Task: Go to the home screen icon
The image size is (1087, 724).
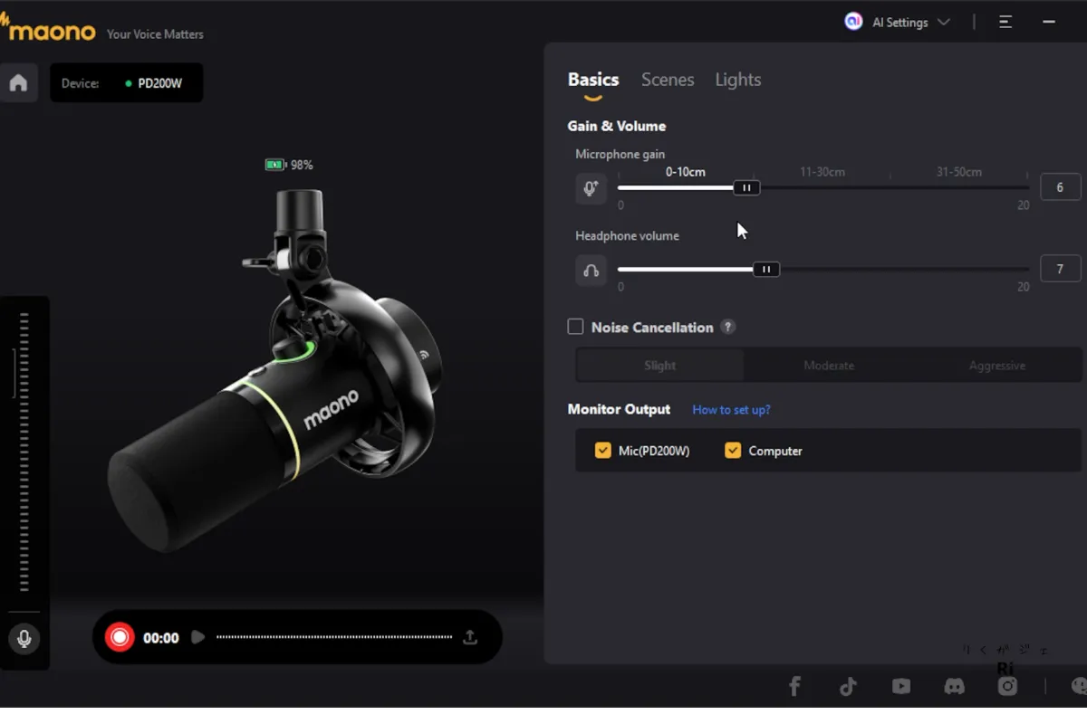Action: pos(18,83)
